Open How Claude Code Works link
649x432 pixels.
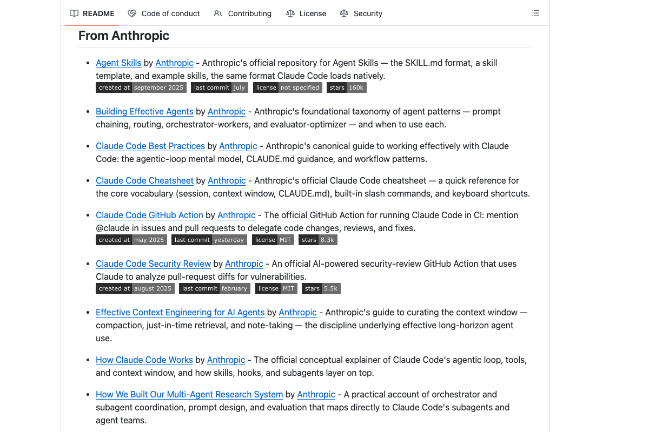click(x=144, y=360)
